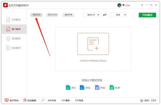The height and width of the screenshot is (105, 161).
Task: Open the hamburger menu icon
Action: pyautogui.click(x=142, y=5)
